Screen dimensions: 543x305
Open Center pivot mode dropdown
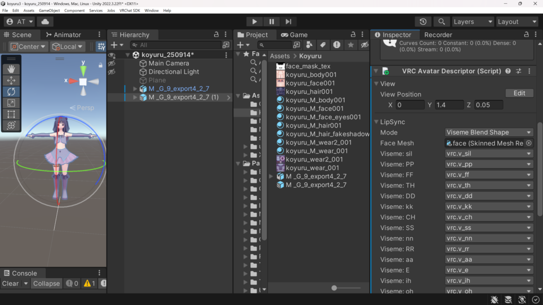(28, 47)
